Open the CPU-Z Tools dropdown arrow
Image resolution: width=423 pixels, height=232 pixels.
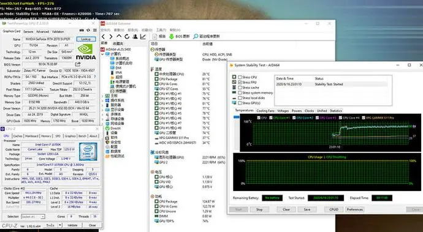[60, 225]
